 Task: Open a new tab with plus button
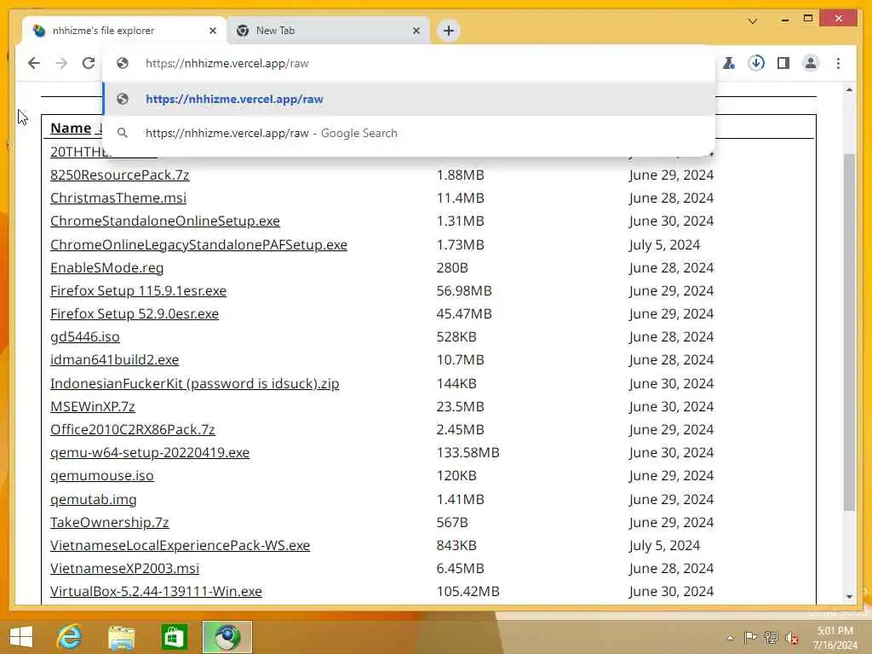(x=449, y=31)
